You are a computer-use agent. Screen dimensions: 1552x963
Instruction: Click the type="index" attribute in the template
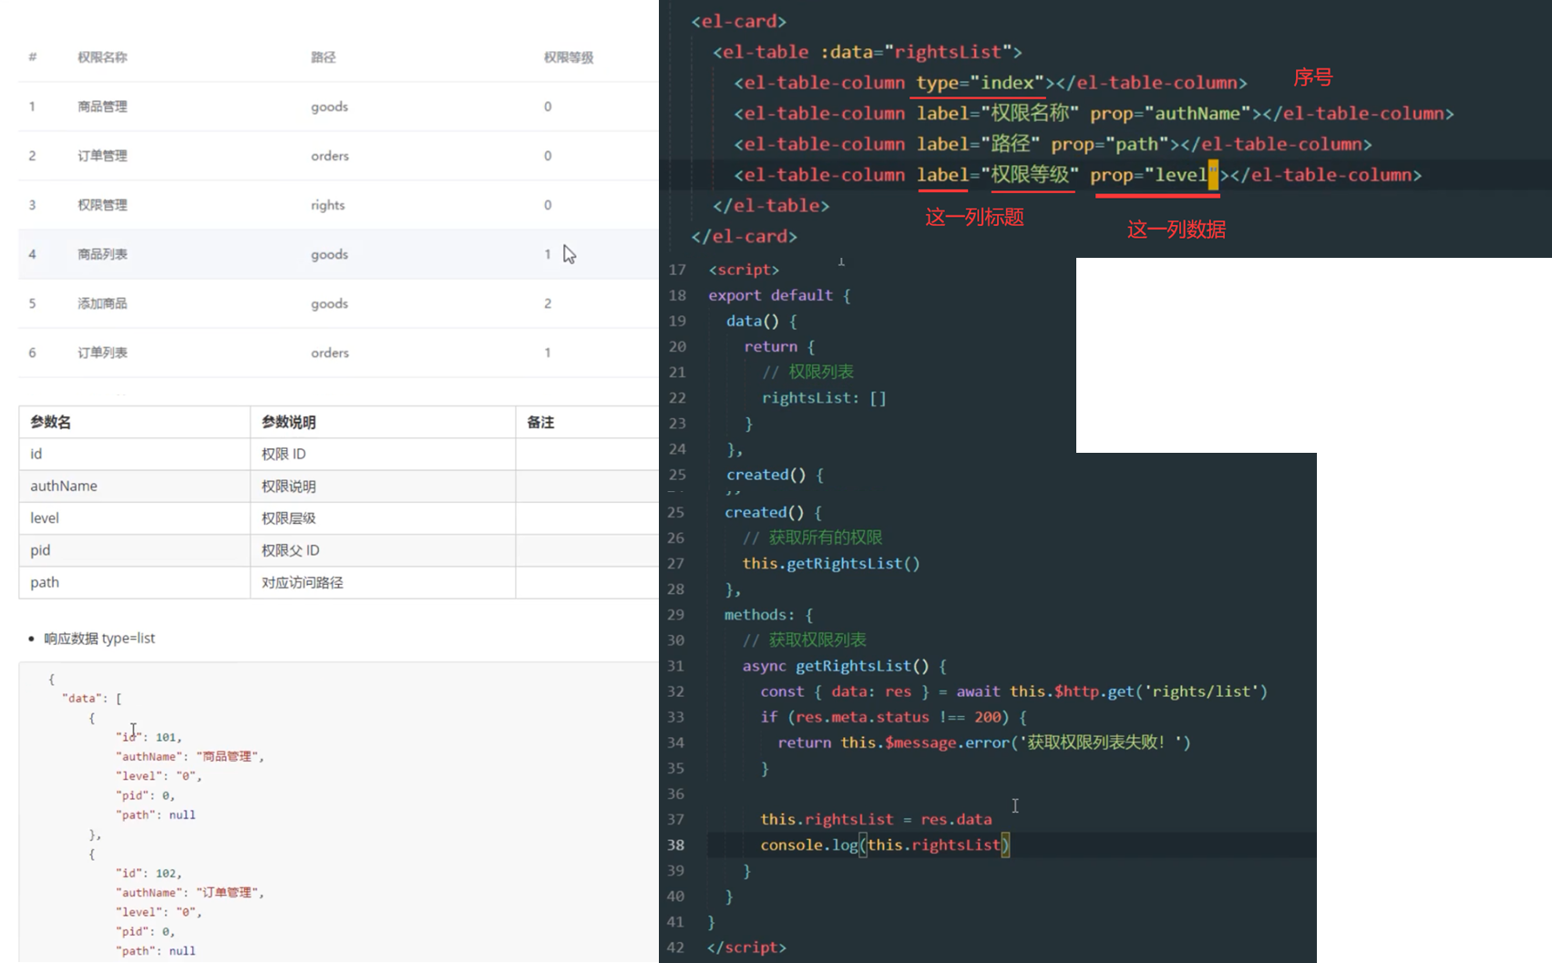(x=980, y=83)
